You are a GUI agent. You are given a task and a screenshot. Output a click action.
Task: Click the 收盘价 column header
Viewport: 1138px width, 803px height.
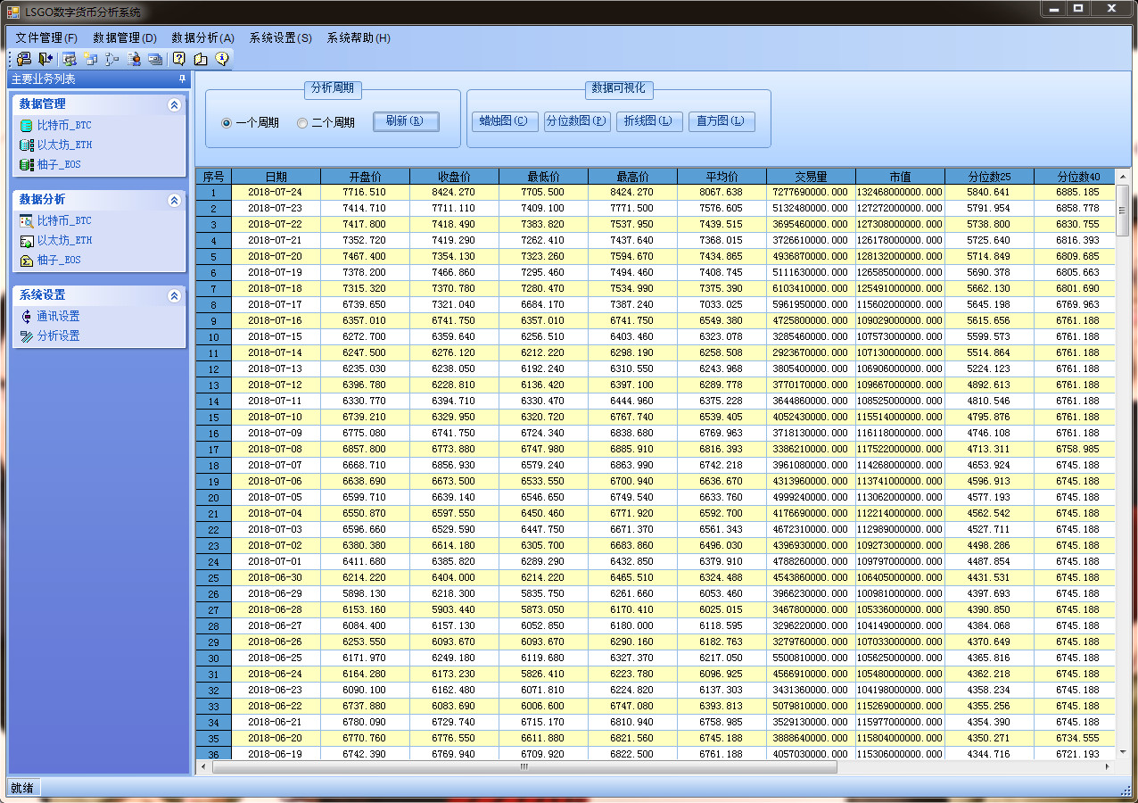coord(455,177)
